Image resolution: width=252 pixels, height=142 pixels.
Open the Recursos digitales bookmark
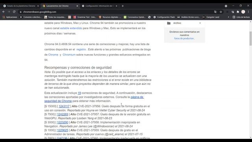click(x=110, y=17)
